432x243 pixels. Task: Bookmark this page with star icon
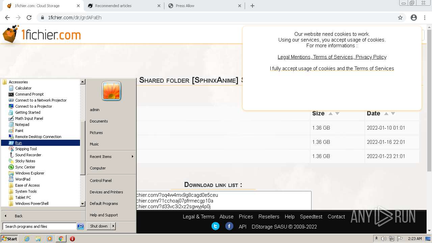click(400, 18)
